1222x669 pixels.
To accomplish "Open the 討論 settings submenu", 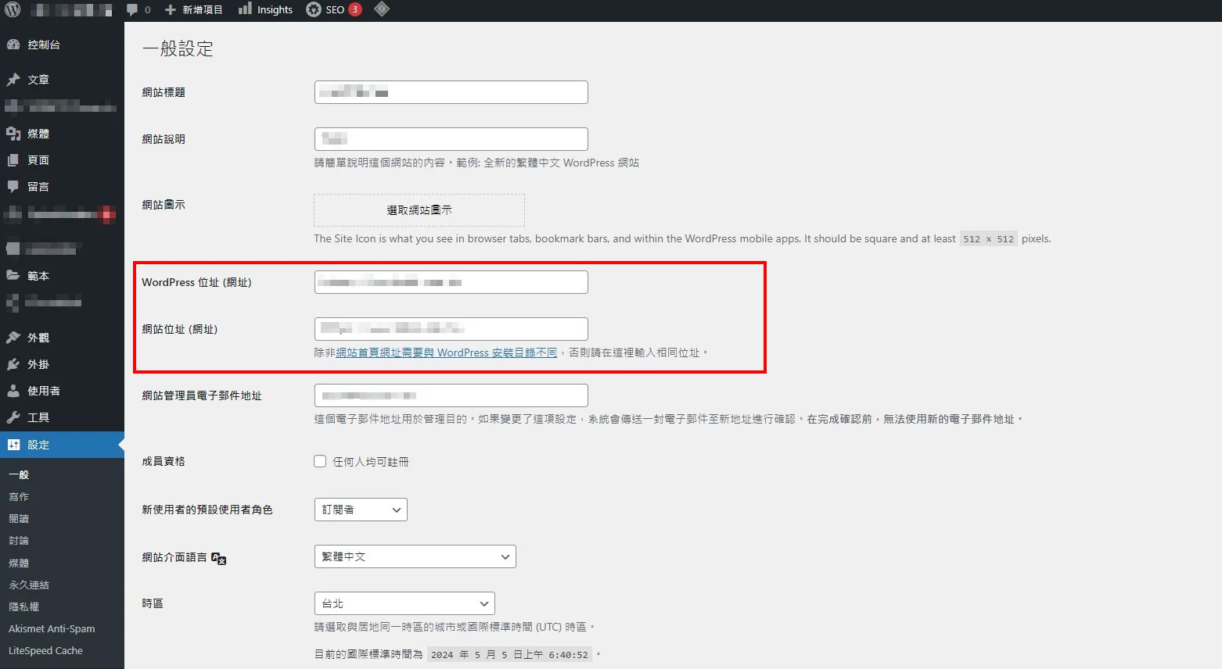I will tap(19, 541).
